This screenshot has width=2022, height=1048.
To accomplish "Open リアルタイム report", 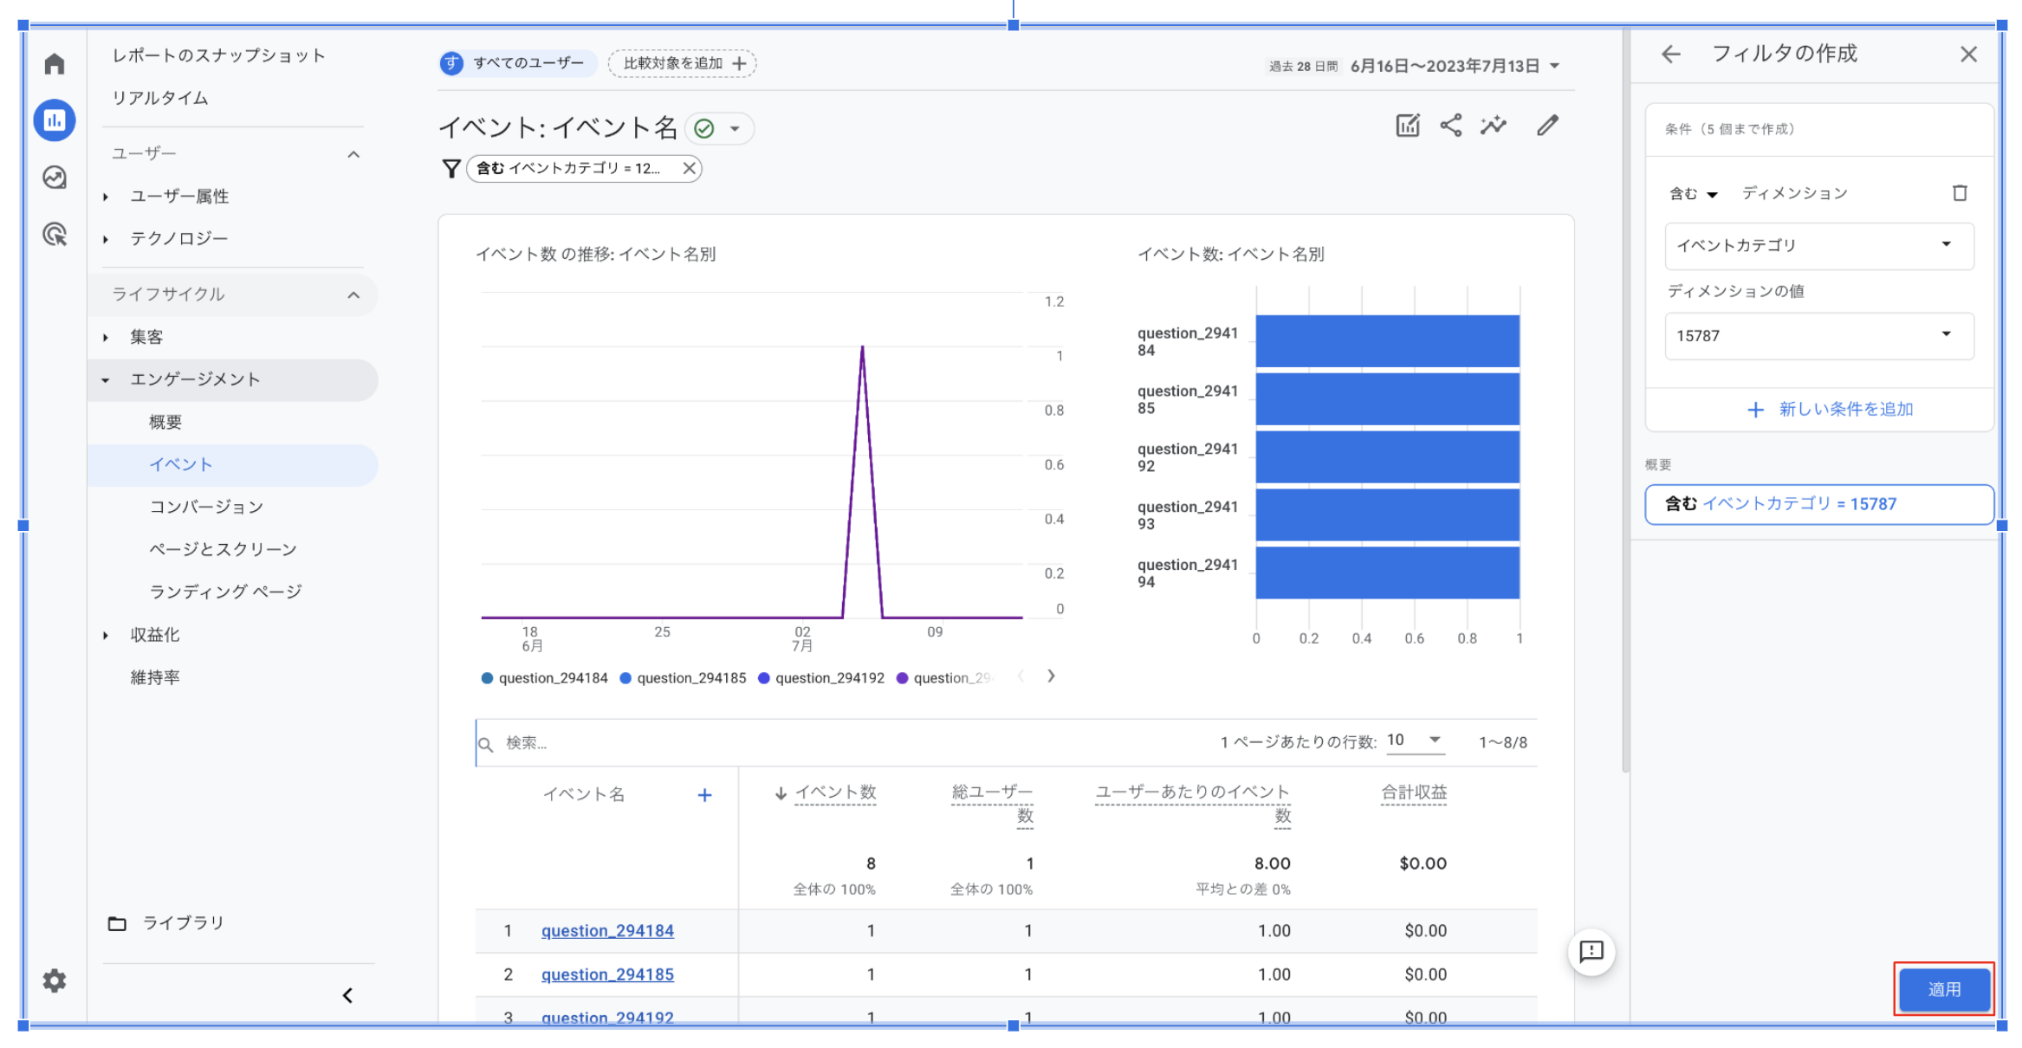I will tap(160, 98).
